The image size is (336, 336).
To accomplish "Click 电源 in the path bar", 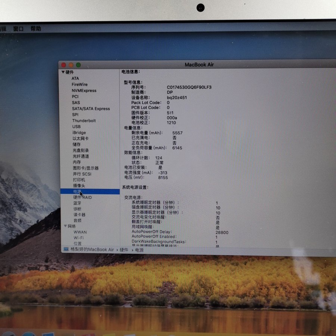I will point(139,250).
